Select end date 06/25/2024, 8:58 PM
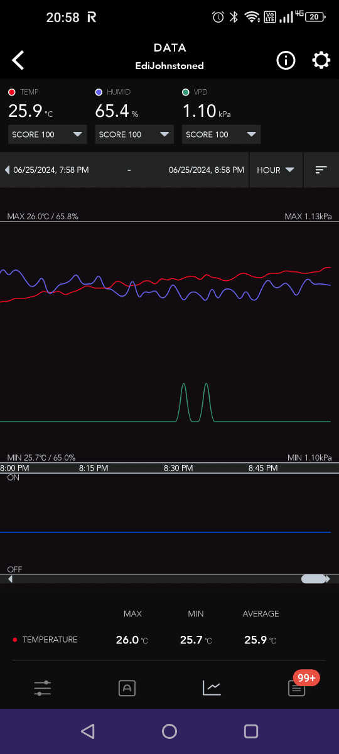The image size is (339, 754). 207,170
